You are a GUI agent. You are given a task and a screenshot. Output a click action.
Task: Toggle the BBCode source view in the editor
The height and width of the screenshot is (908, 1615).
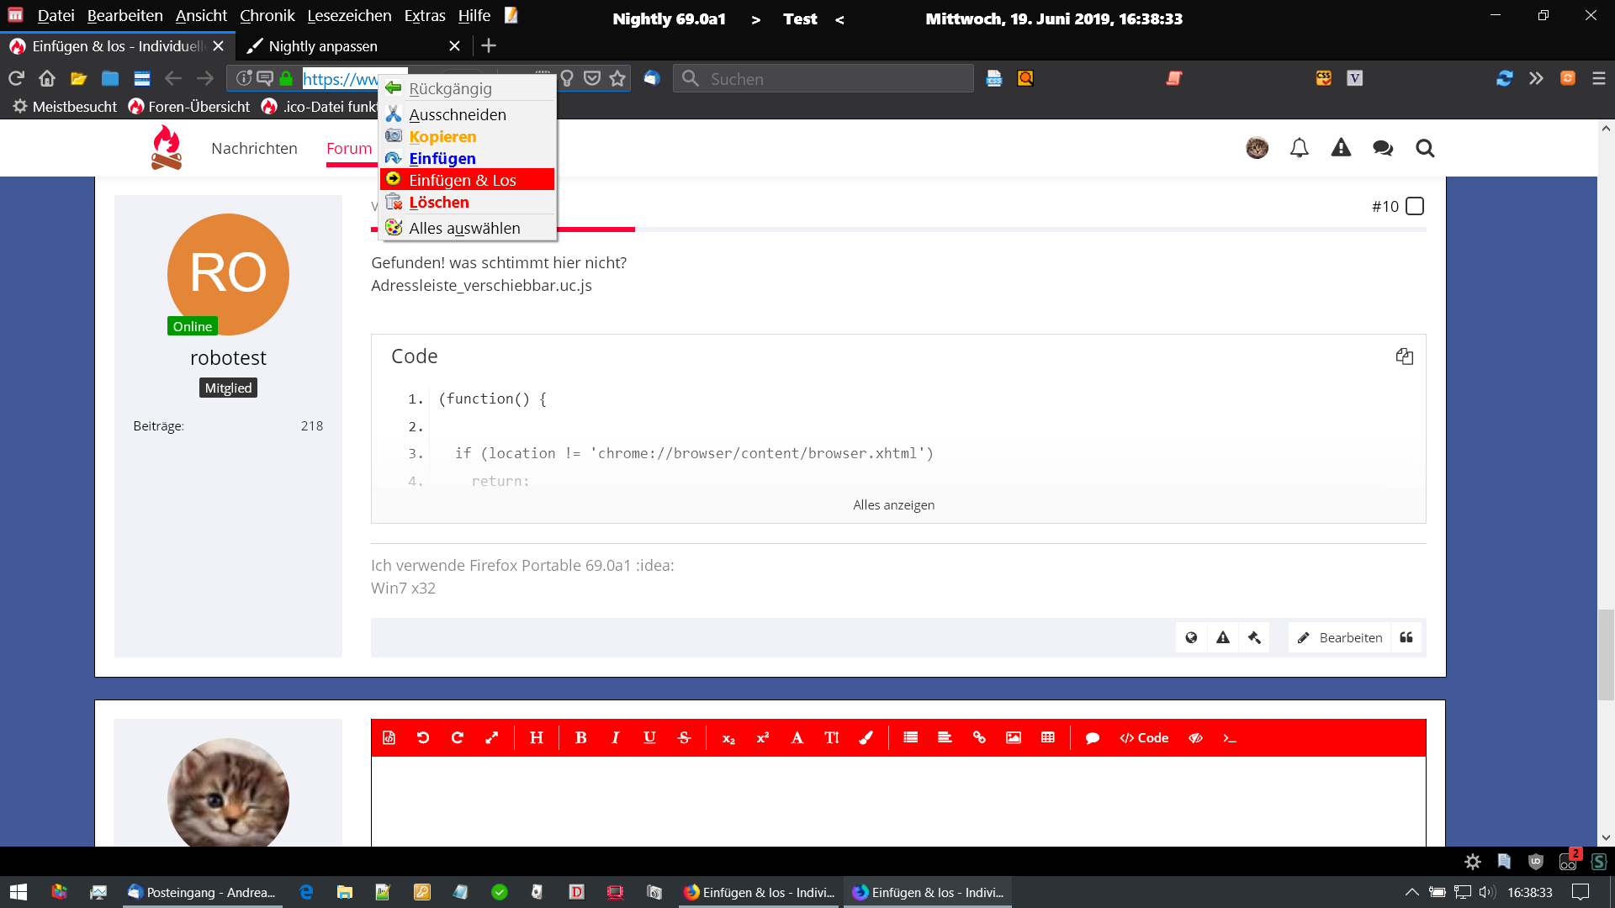389,737
